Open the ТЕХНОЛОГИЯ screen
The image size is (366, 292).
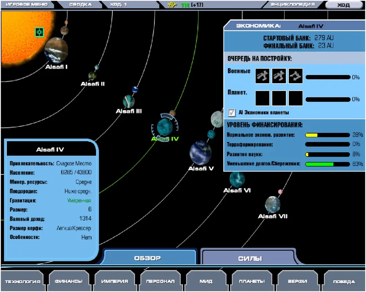click(x=23, y=281)
